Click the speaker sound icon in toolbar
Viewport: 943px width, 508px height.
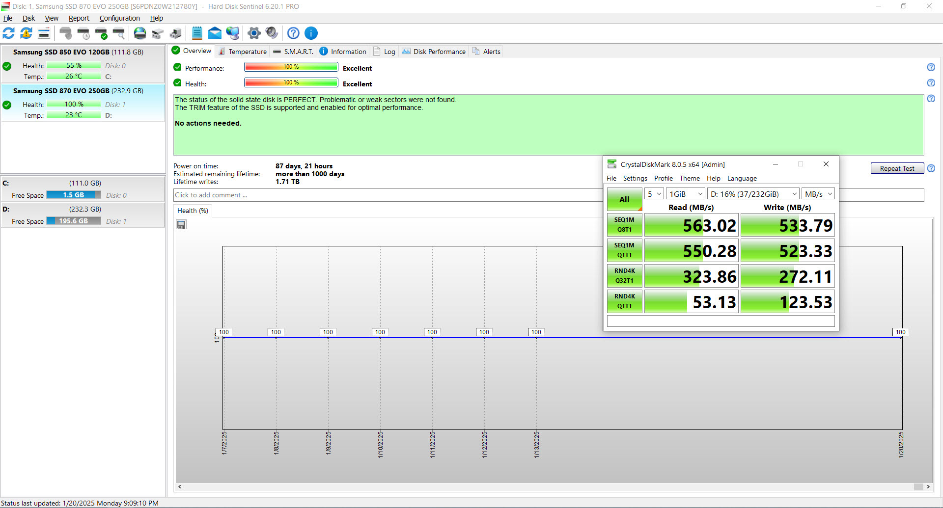272,33
